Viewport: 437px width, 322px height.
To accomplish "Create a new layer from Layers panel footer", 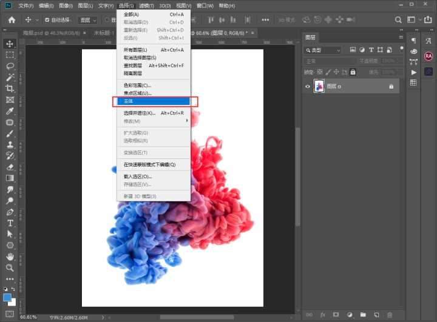I will [376, 315].
